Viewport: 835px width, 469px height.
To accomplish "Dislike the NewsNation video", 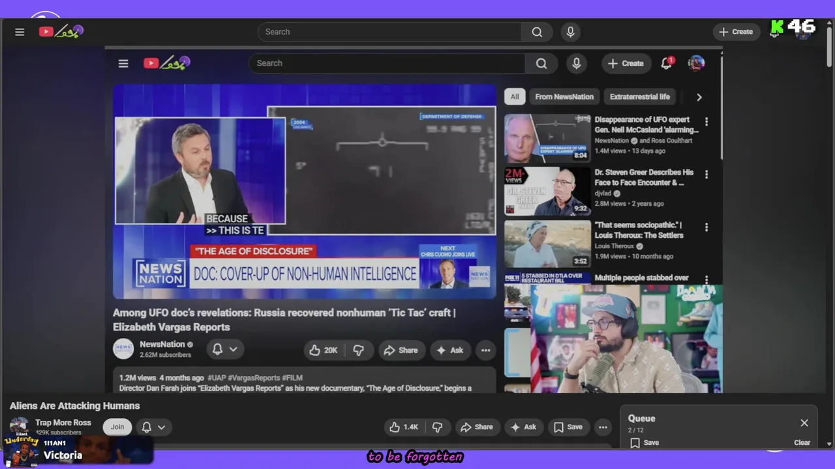I will 358,350.
